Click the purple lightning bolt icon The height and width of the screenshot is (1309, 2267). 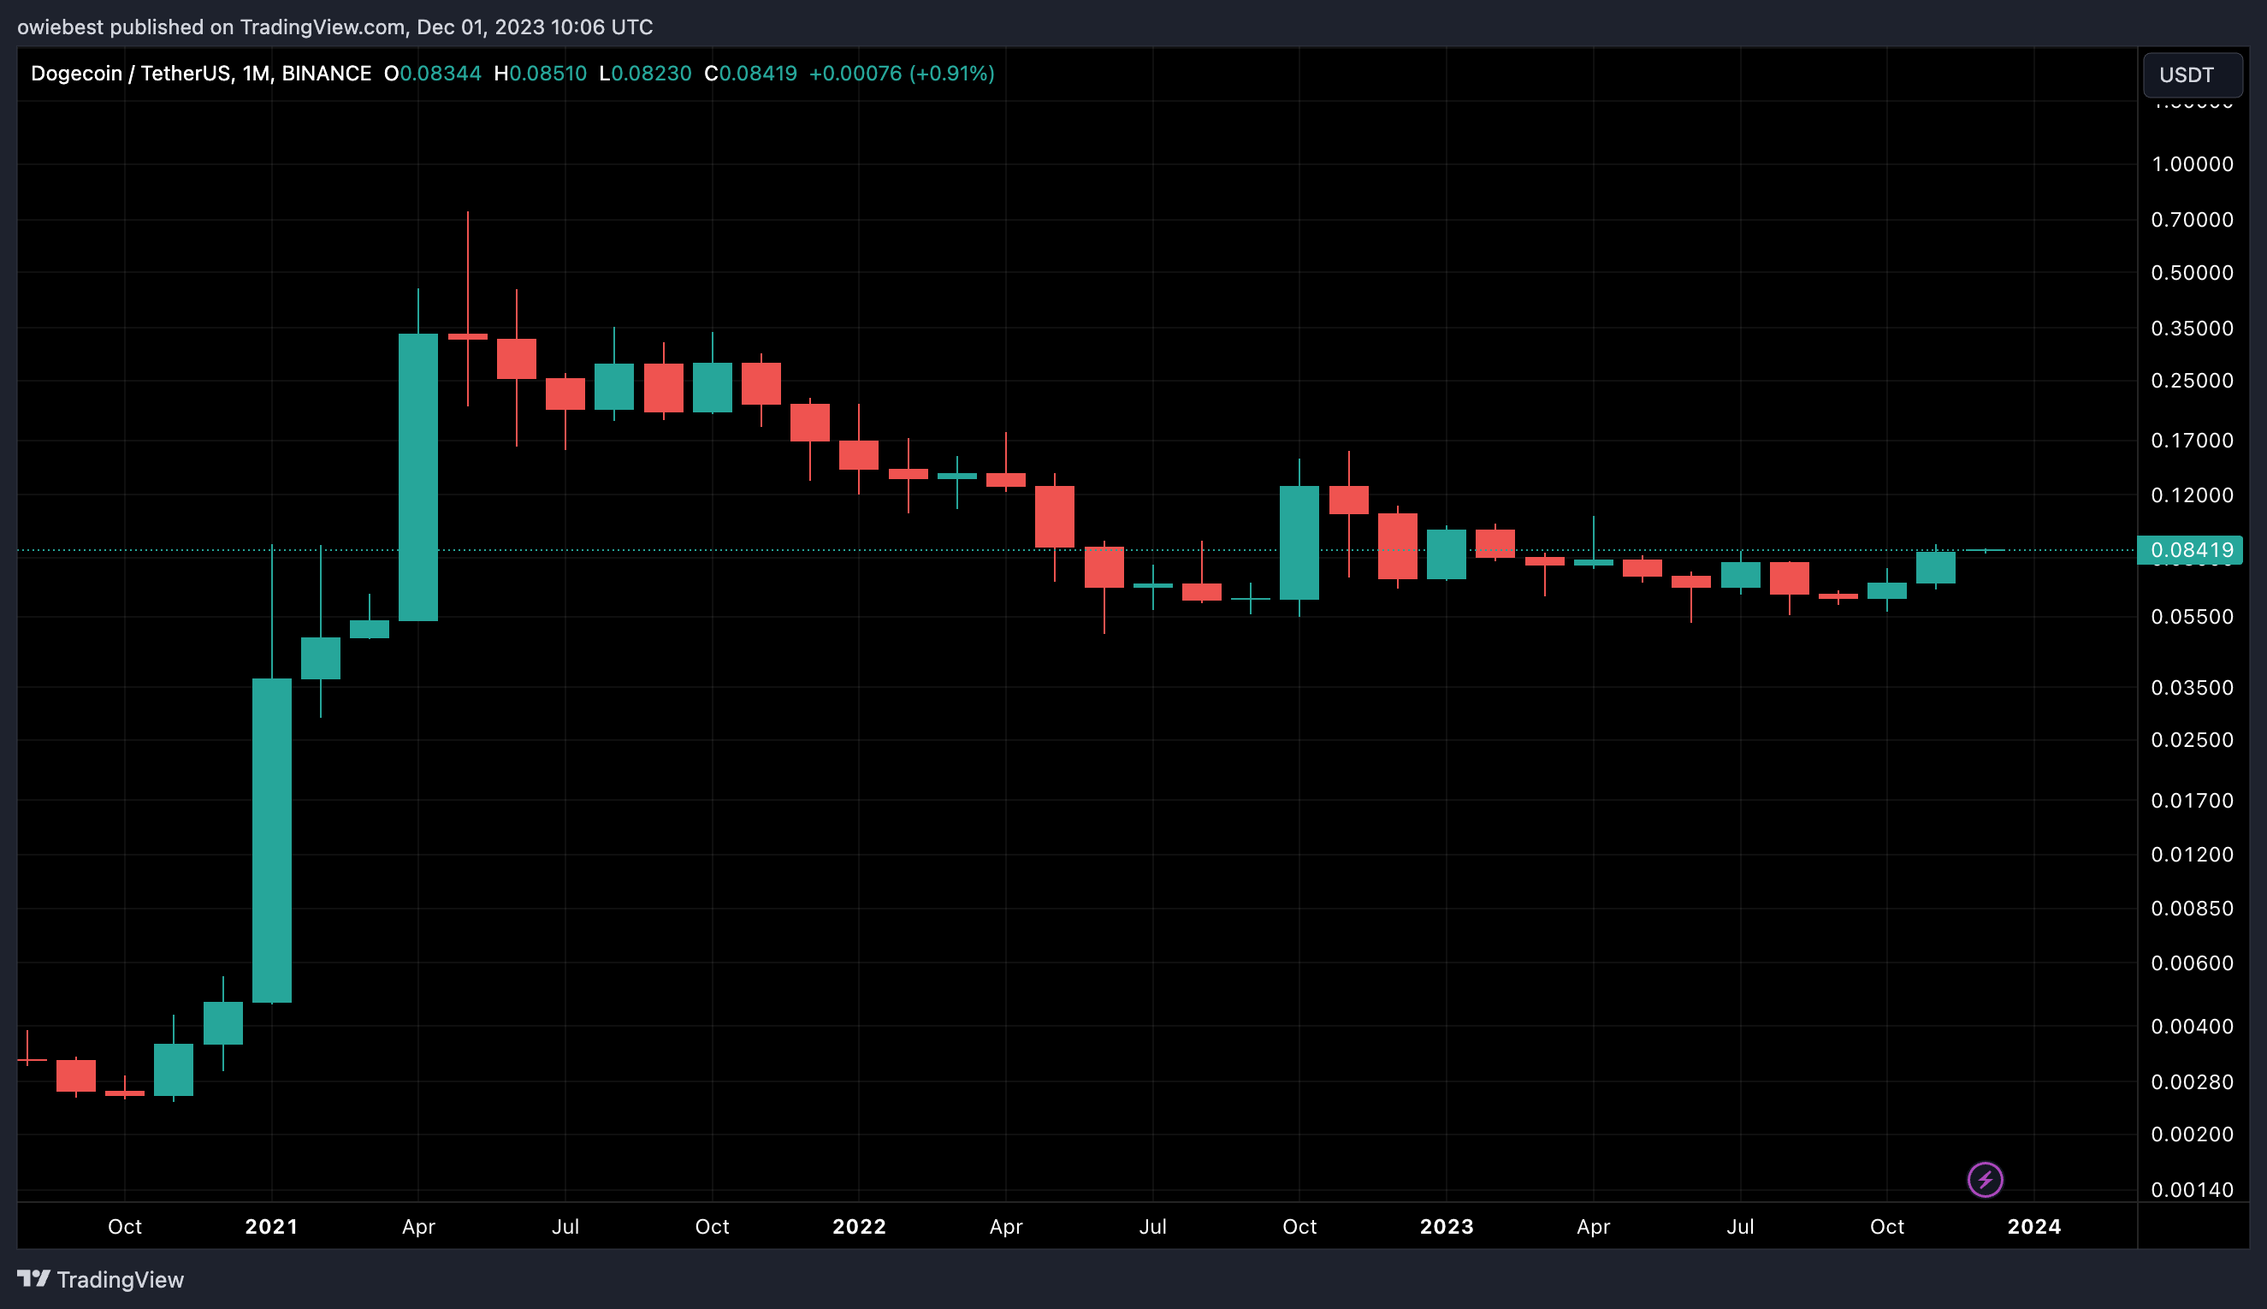pyautogui.click(x=1985, y=1180)
